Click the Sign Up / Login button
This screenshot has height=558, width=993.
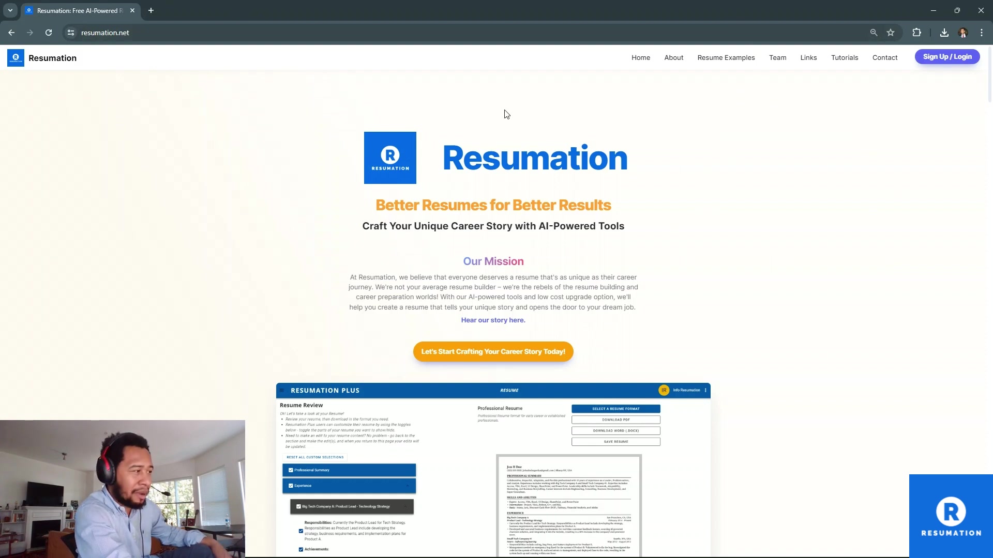click(x=947, y=57)
